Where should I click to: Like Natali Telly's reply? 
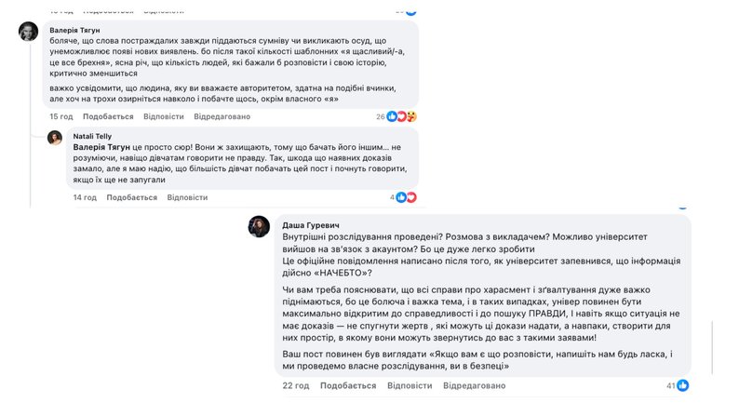coord(131,197)
